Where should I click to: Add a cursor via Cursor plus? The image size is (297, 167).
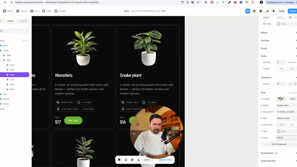tap(296, 48)
